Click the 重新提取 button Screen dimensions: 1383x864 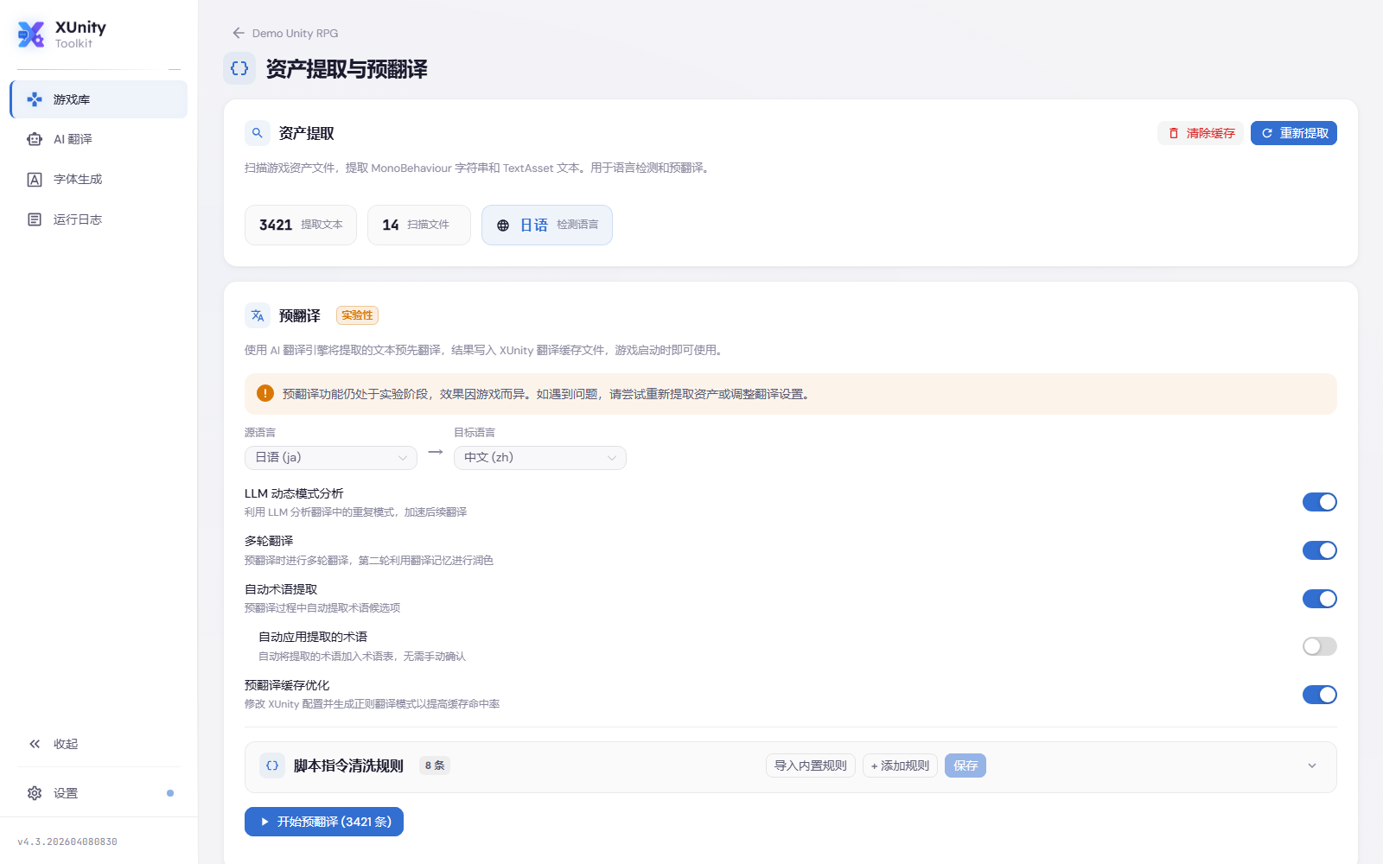(x=1294, y=133)
